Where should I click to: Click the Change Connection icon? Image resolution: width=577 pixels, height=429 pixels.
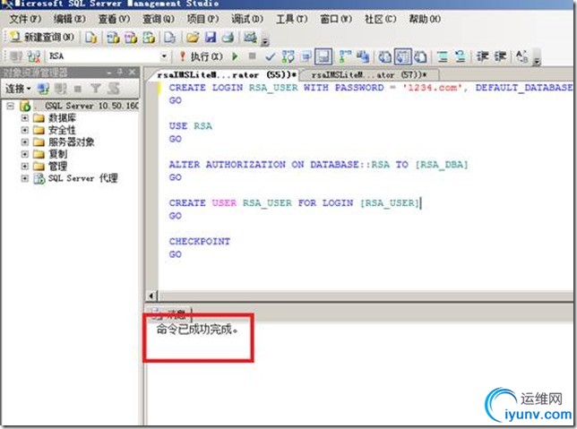tap(34, 56)
